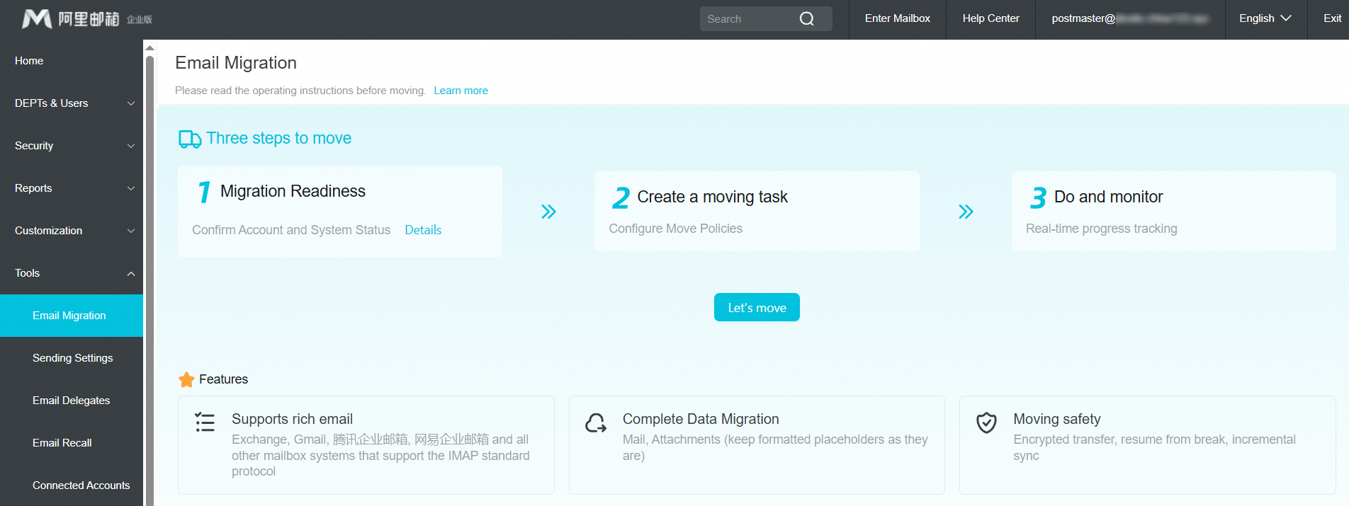Viewport: 1349px width, 506px height.
Task: Open the English language dropdown
Action: pos(1265,19)
